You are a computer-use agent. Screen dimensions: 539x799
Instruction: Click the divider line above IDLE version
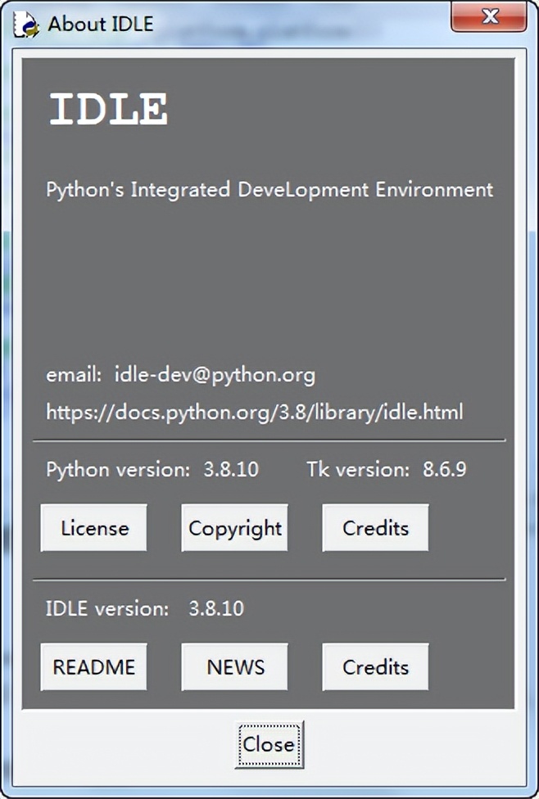click(x=269, y=577)
